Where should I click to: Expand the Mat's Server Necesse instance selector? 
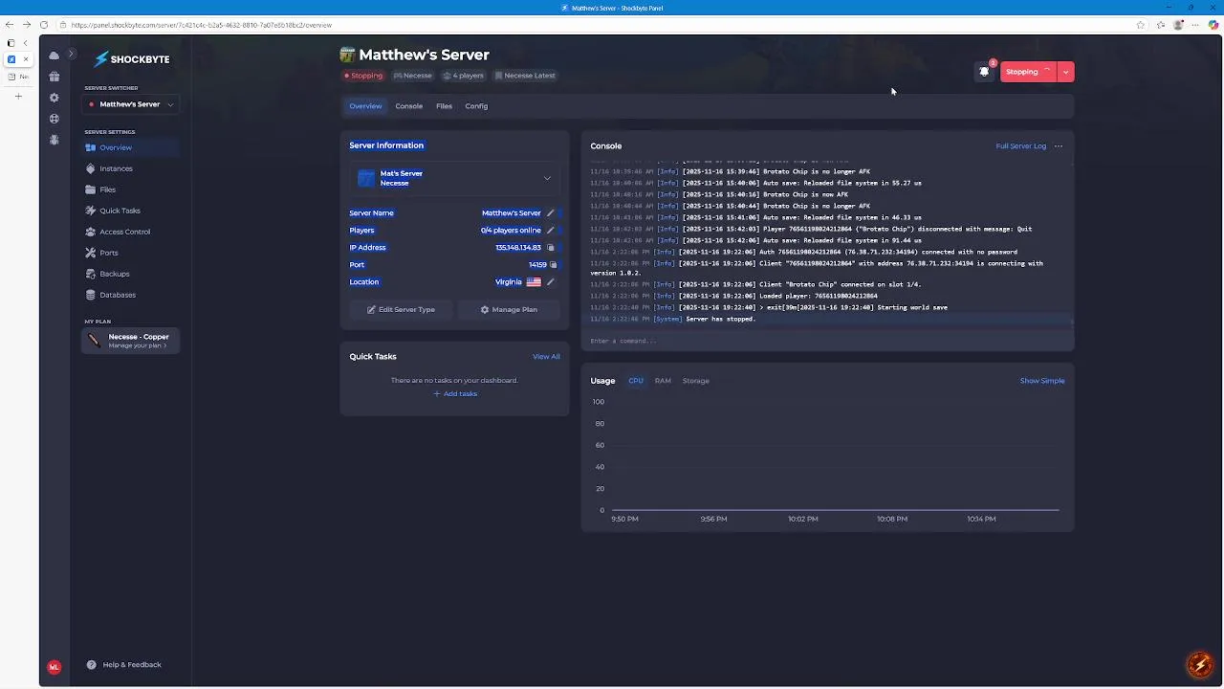coord(454,178)
